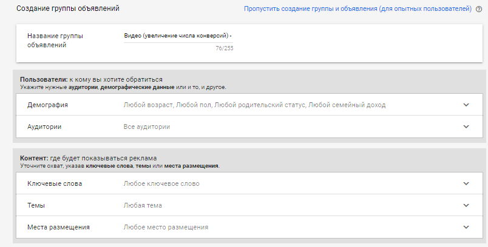Image resolution: width=488 pixels, height=247 pixels.
Task: Open the skip ad group creation link
Action: pyautogui.click(x=358, y=9)
